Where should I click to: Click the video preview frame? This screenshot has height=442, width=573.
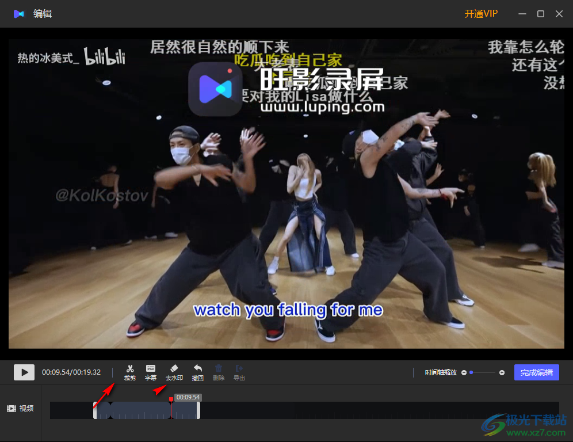286,194
